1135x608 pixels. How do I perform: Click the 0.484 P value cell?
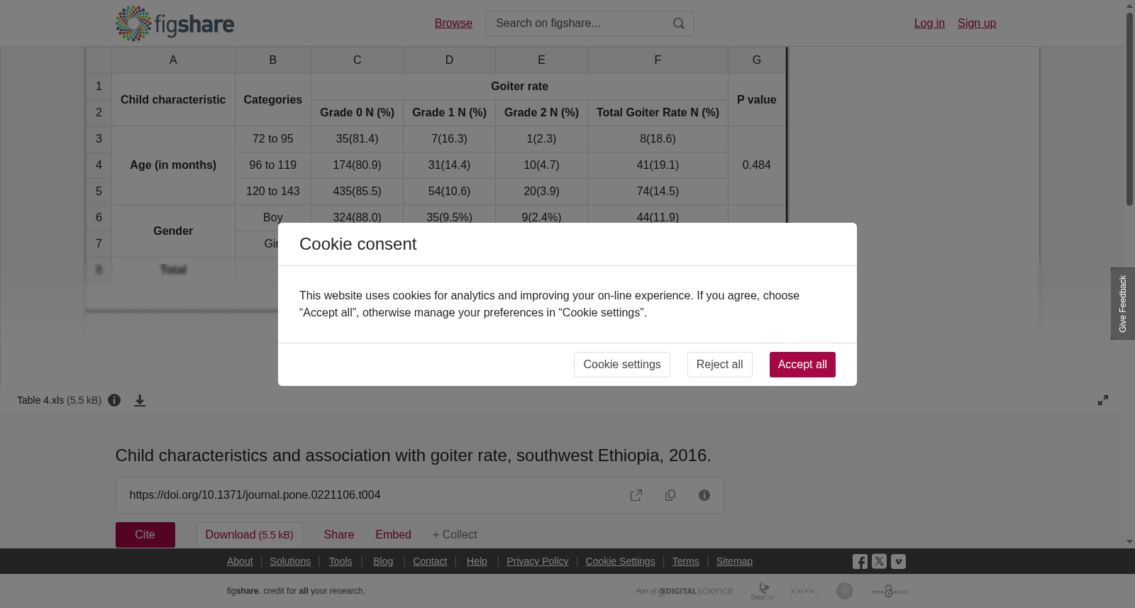pyautogui.click(x=756, y=165)
